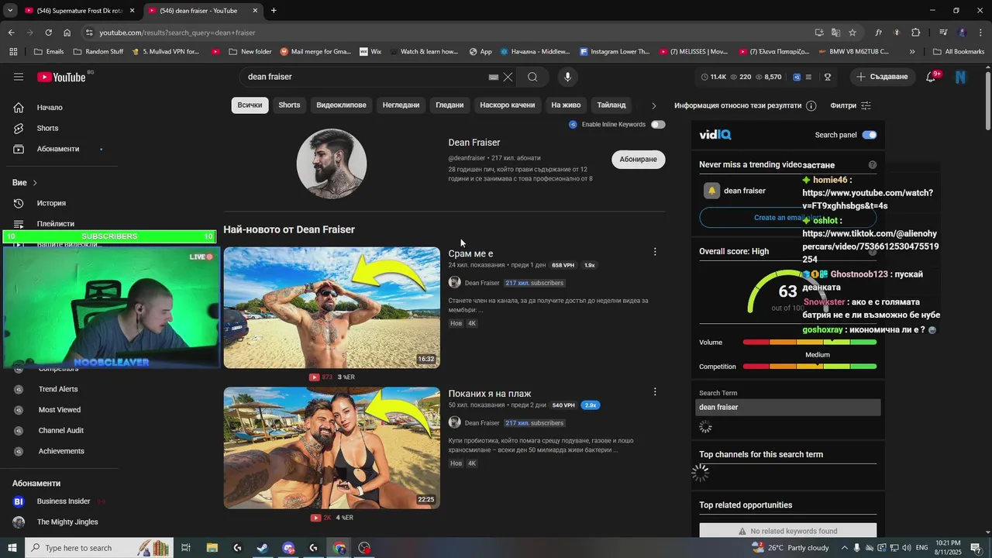Click the vidIQ Search Term field

click(789, 408)
